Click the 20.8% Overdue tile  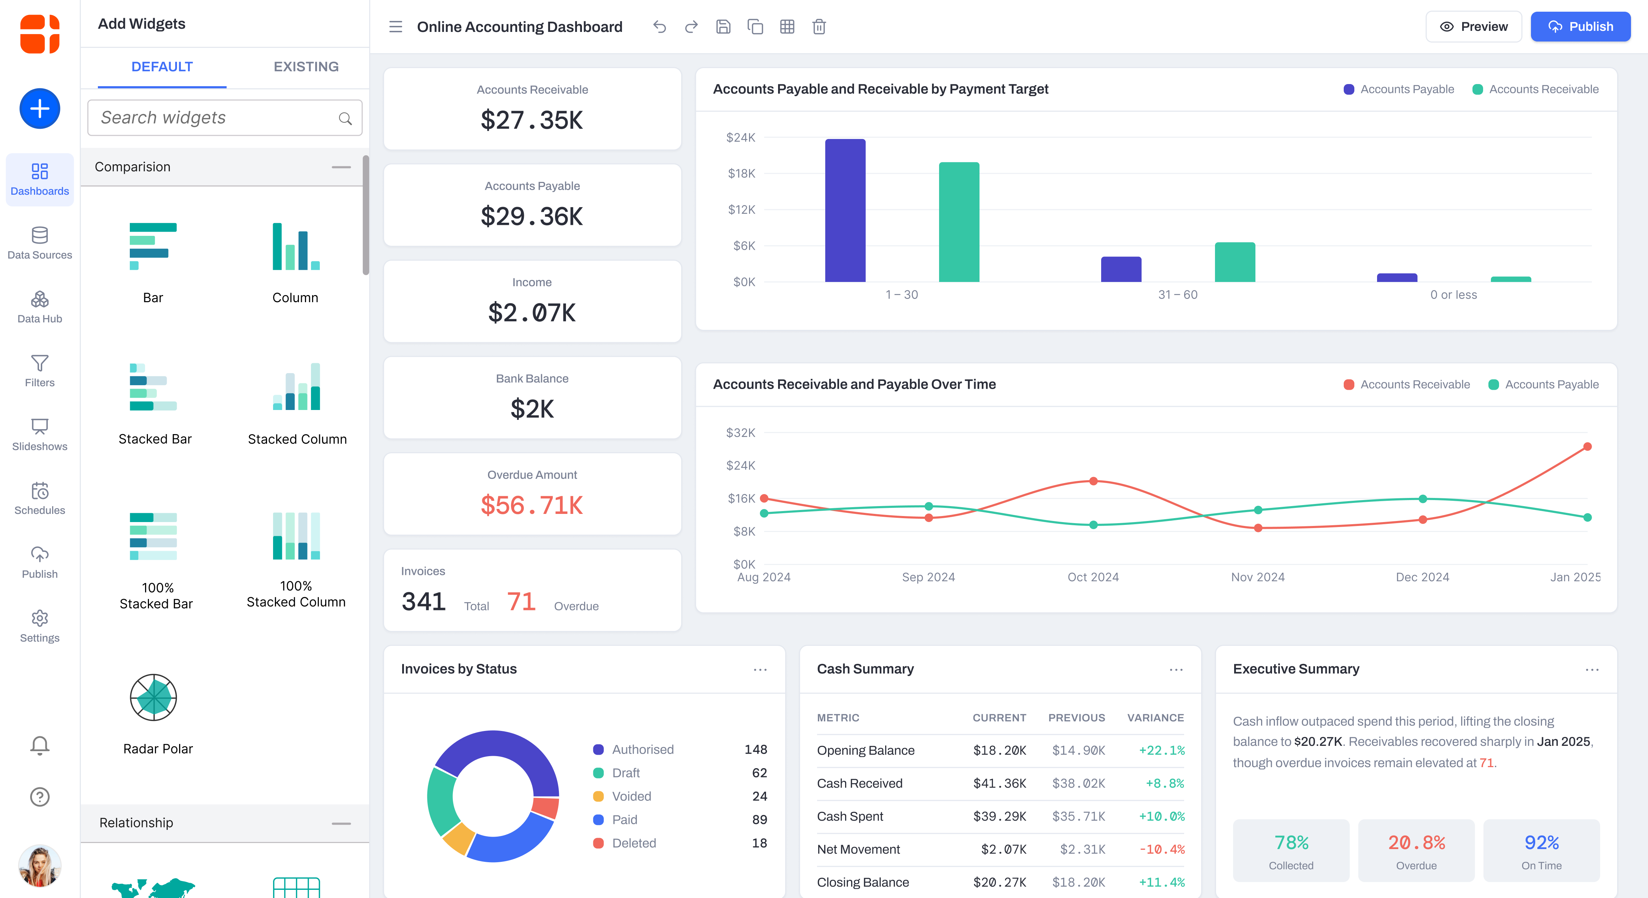pyautogui.click(x=1416, y=851)
